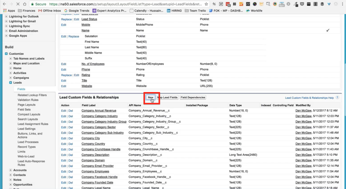Click the Buffer stacked-layers extension icon

tap(322, 4)
